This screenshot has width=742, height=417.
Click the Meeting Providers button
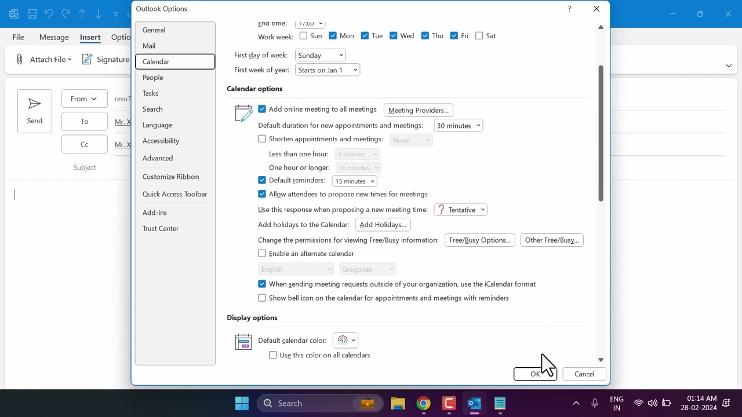coord(419,110)
